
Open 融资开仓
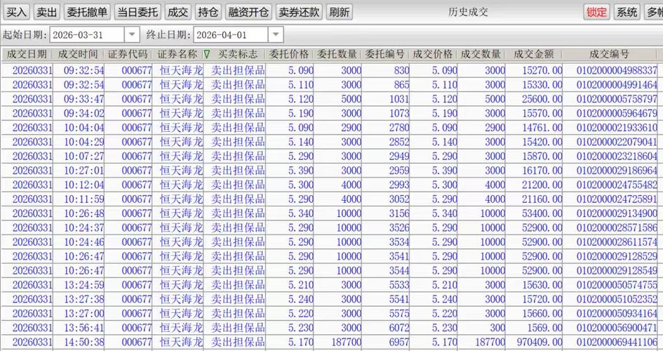coord(248,12)
